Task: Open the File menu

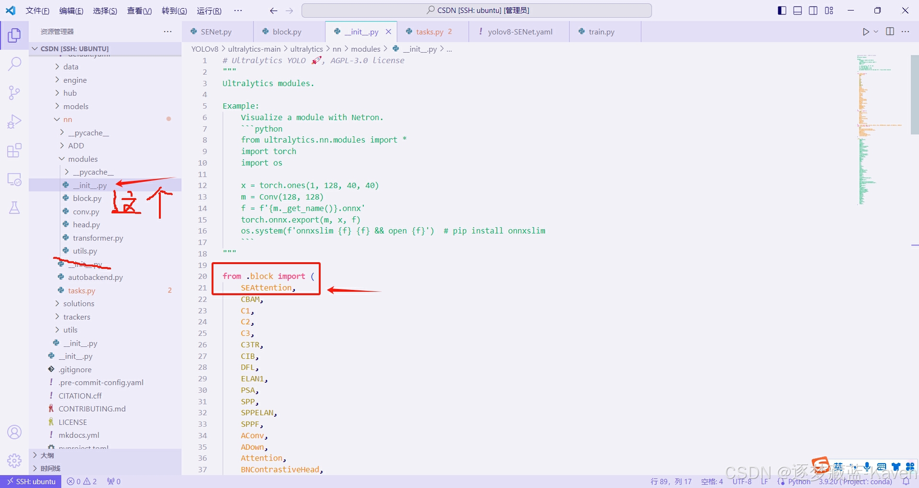Action: (x=37, y=11)
